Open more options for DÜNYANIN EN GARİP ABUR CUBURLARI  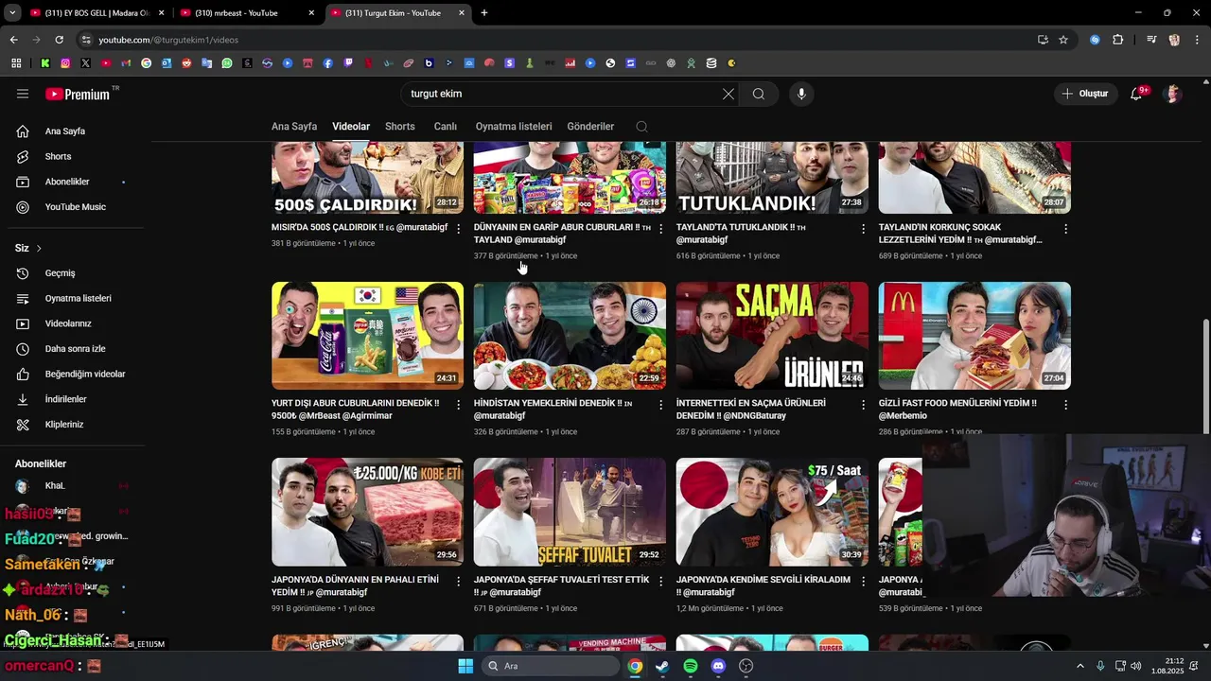point(660,229)
